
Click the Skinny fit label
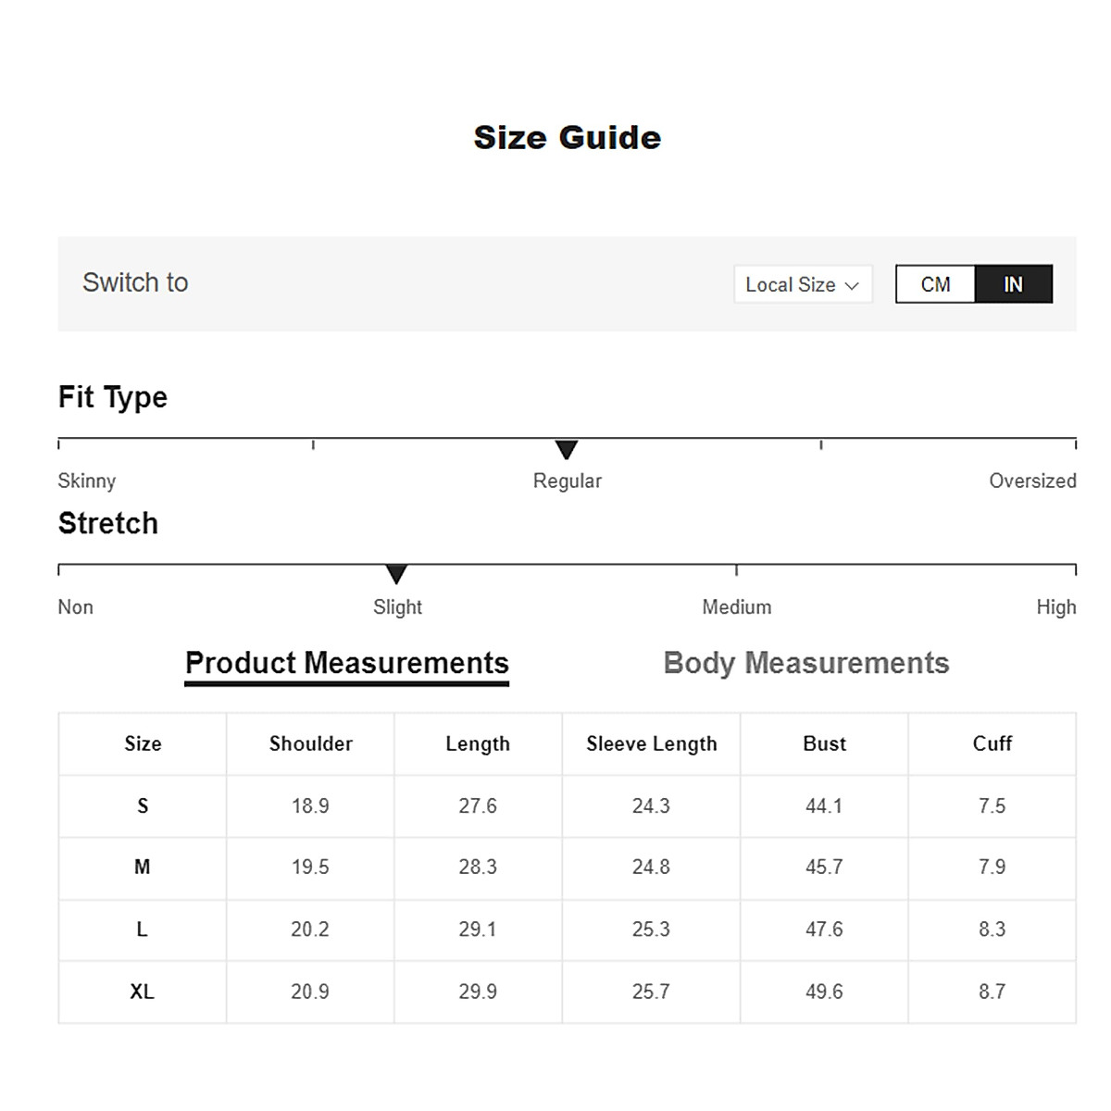[x=86, y=481]
